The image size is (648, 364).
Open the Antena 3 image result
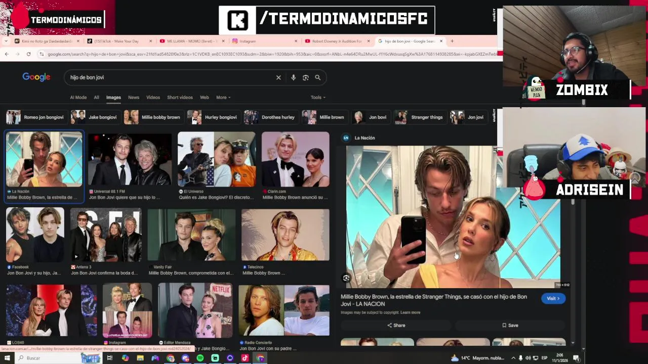click(x=106, y=235)
